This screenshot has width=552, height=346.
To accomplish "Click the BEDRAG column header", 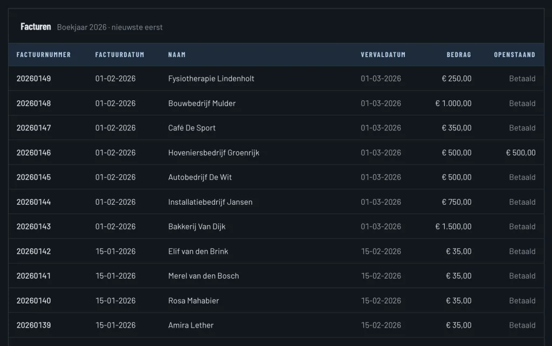I will (459, 54).
